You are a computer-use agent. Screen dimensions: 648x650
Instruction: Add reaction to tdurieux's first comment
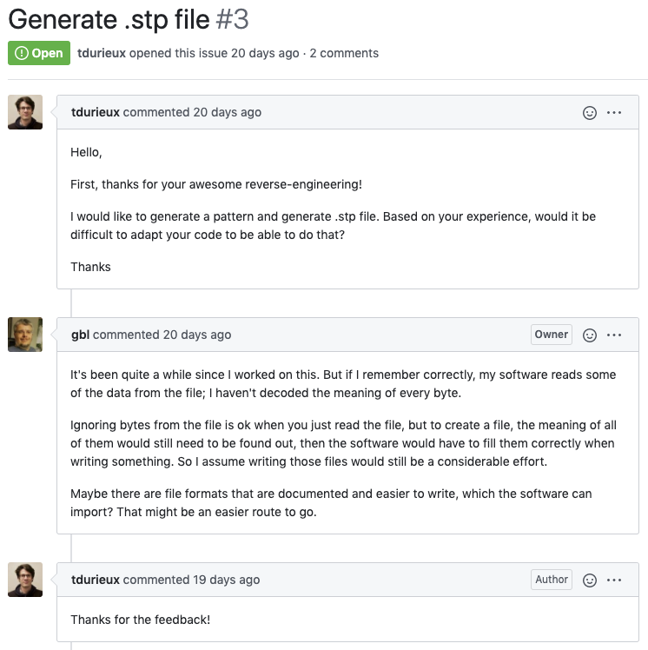pyautogui.click(x=589, y=113)
